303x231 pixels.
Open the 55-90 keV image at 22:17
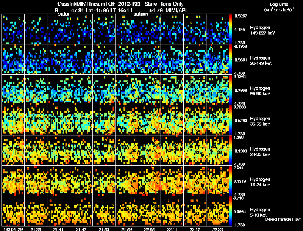pos(195,90)
